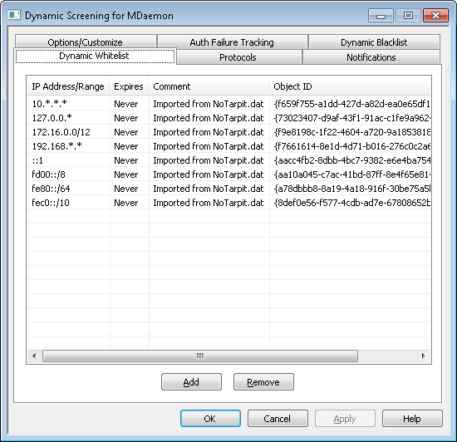Click Never in the 10.*.*.* row

click(126, 104)
